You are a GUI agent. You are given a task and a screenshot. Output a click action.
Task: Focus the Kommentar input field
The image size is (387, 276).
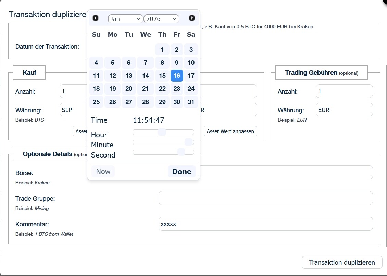[x=265, y=224]
